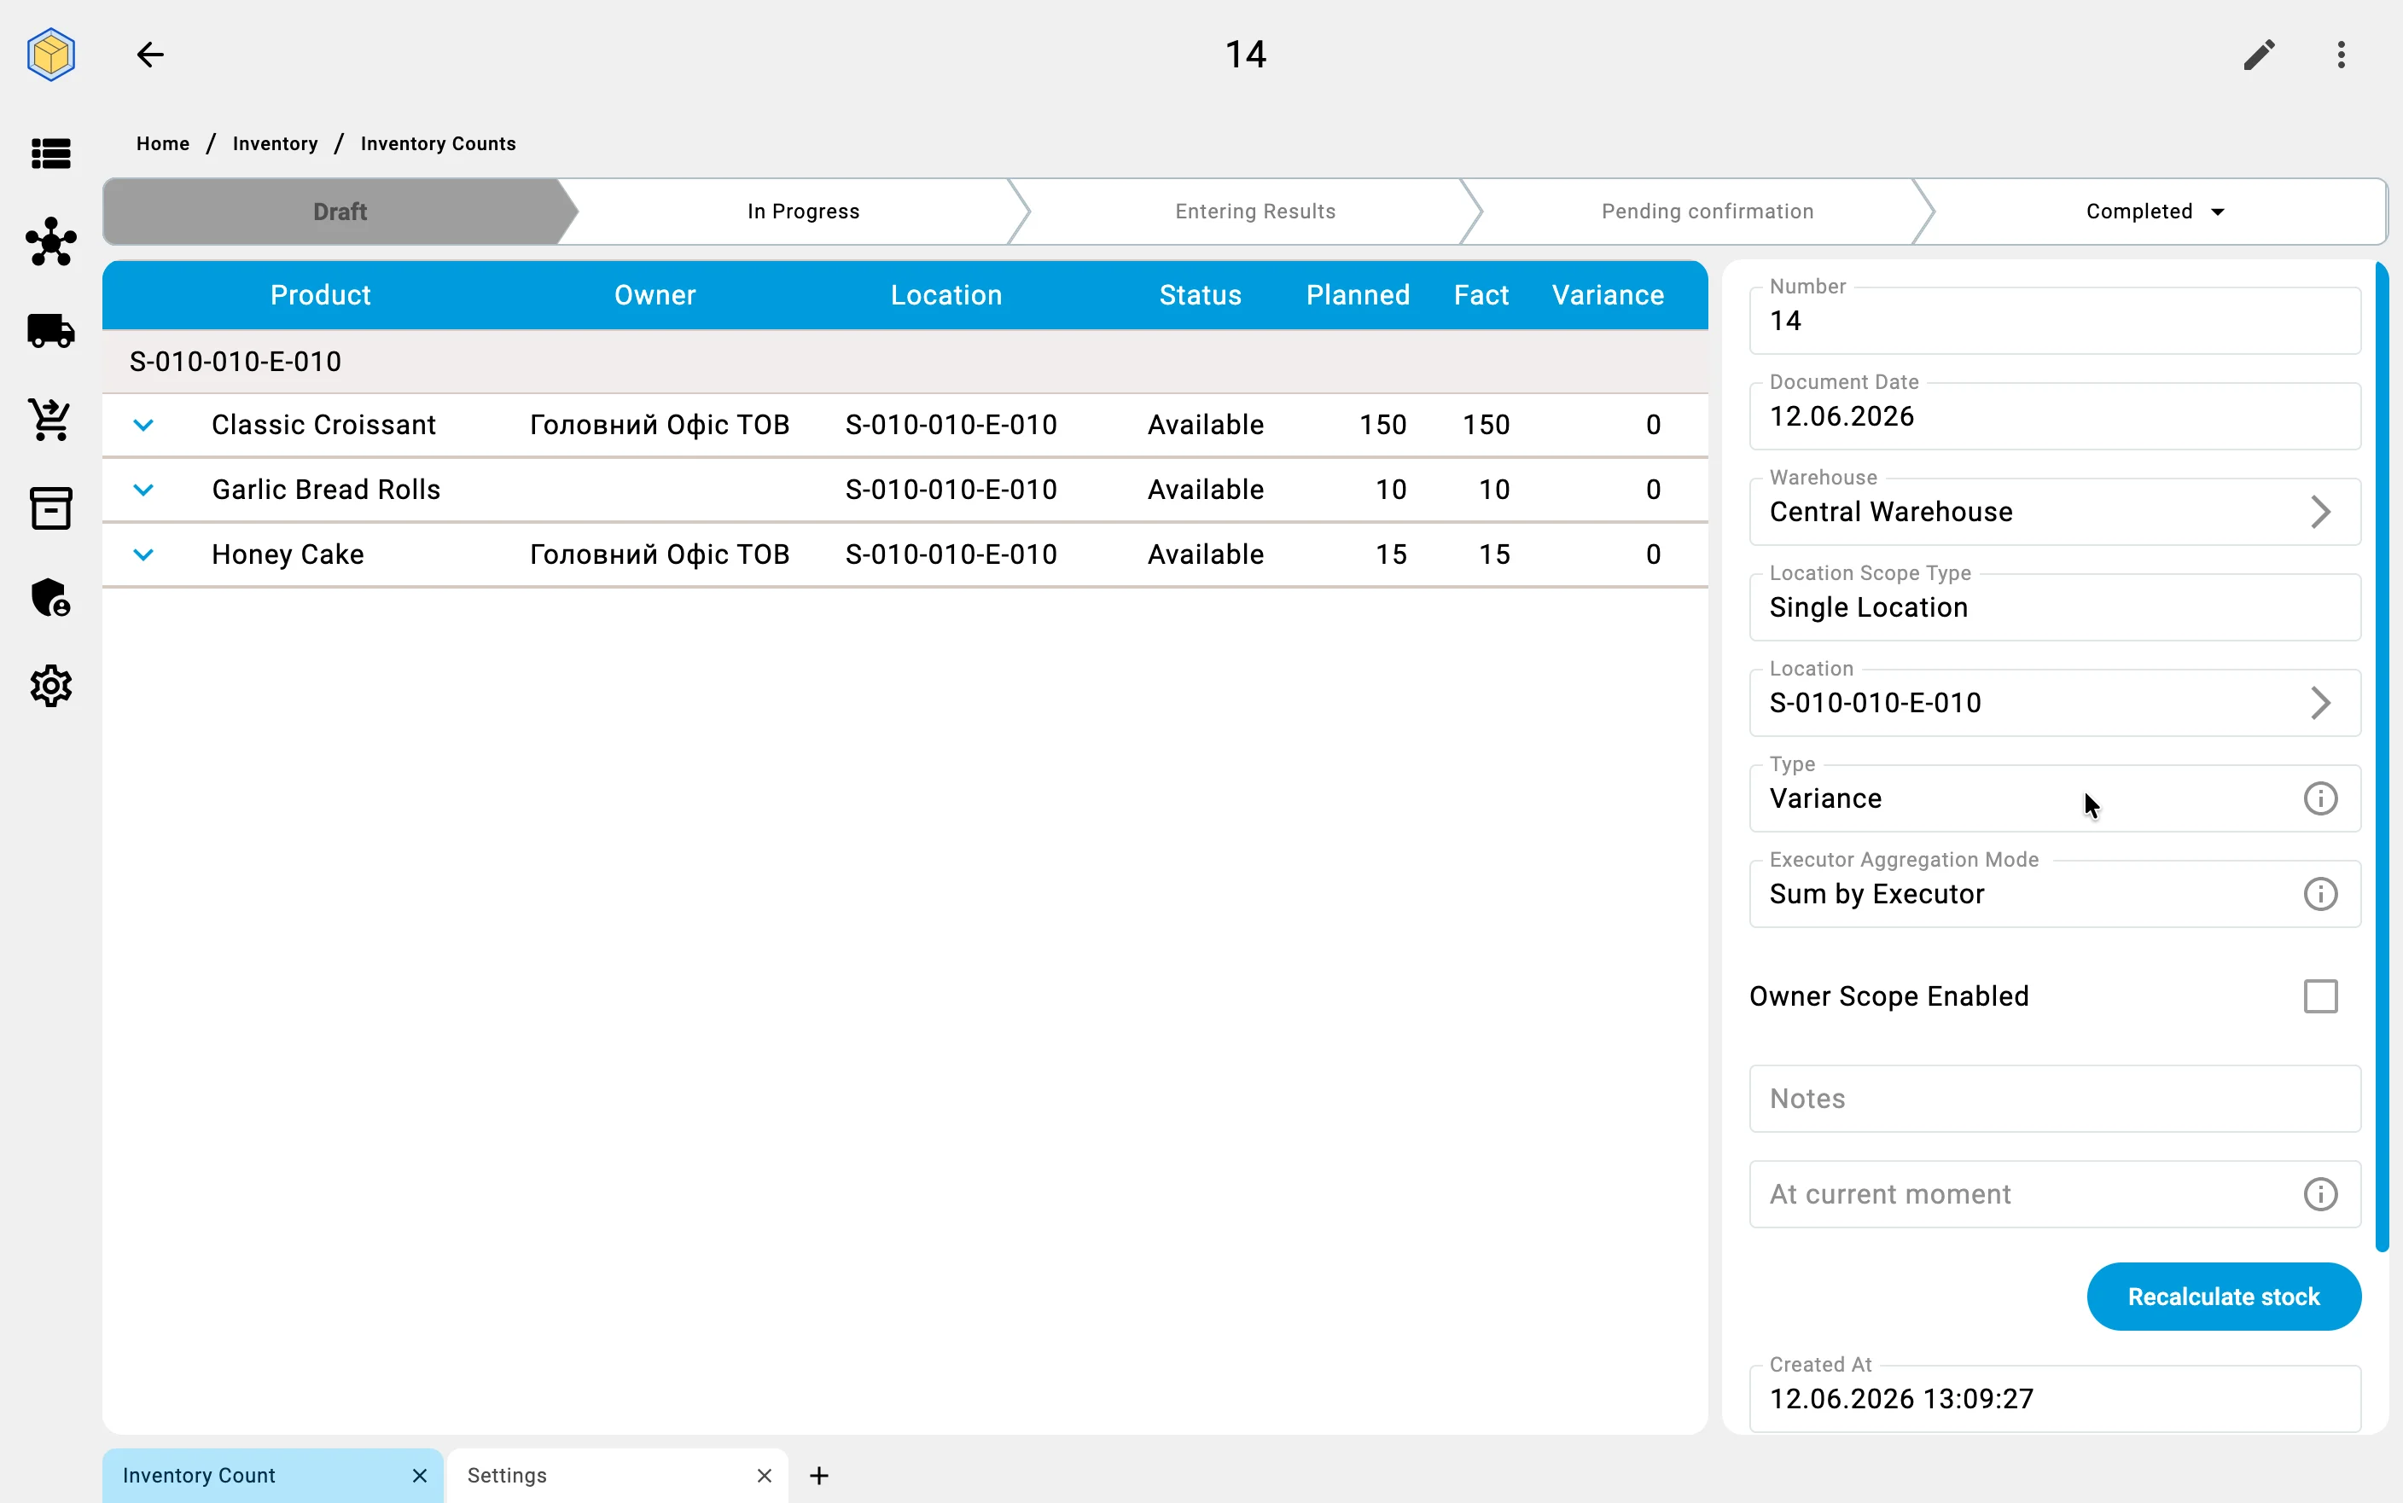Show info for At current moment field
This screenshot has width=2403, height=1503.
(x=2319, y=1194)
